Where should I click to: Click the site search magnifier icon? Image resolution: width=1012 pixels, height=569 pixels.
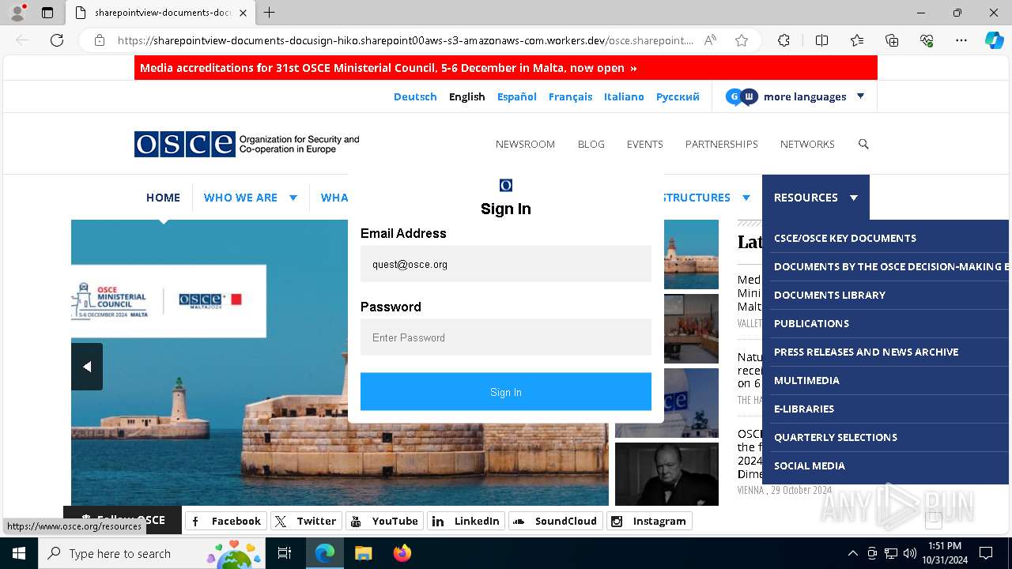pyautogui.click(x=863, y=144)
